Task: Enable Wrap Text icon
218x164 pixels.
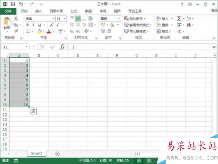Action: coord(91,19)
